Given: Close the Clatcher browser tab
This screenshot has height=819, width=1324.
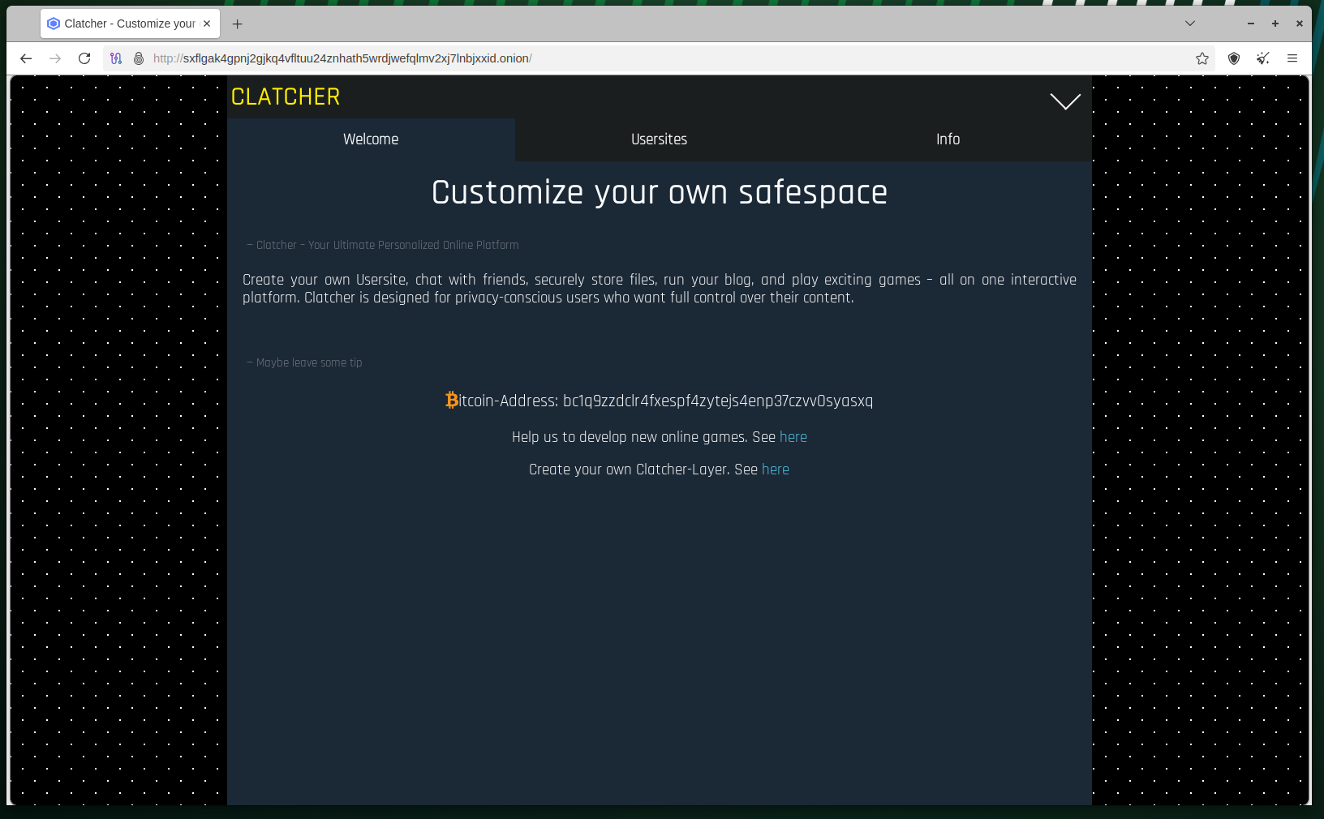Looking at the screenshot, I should pos(207,24).
